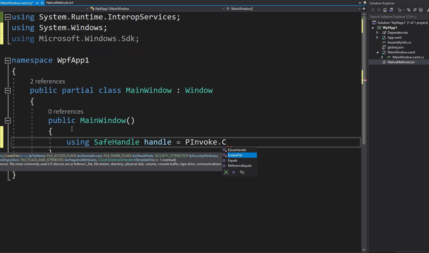Image resolution: width=429 pixels, height=253 pixels.
Task: Select global.json in Solution Explorer
Action: (x=395, y=47)
